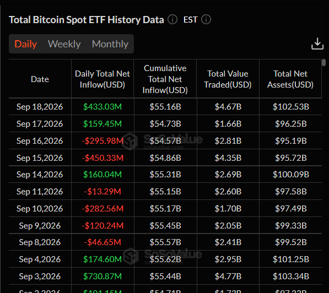Click the $54.86B cumulative inflow cell
This screenshot has width=329, height=293.
(165, 158)
